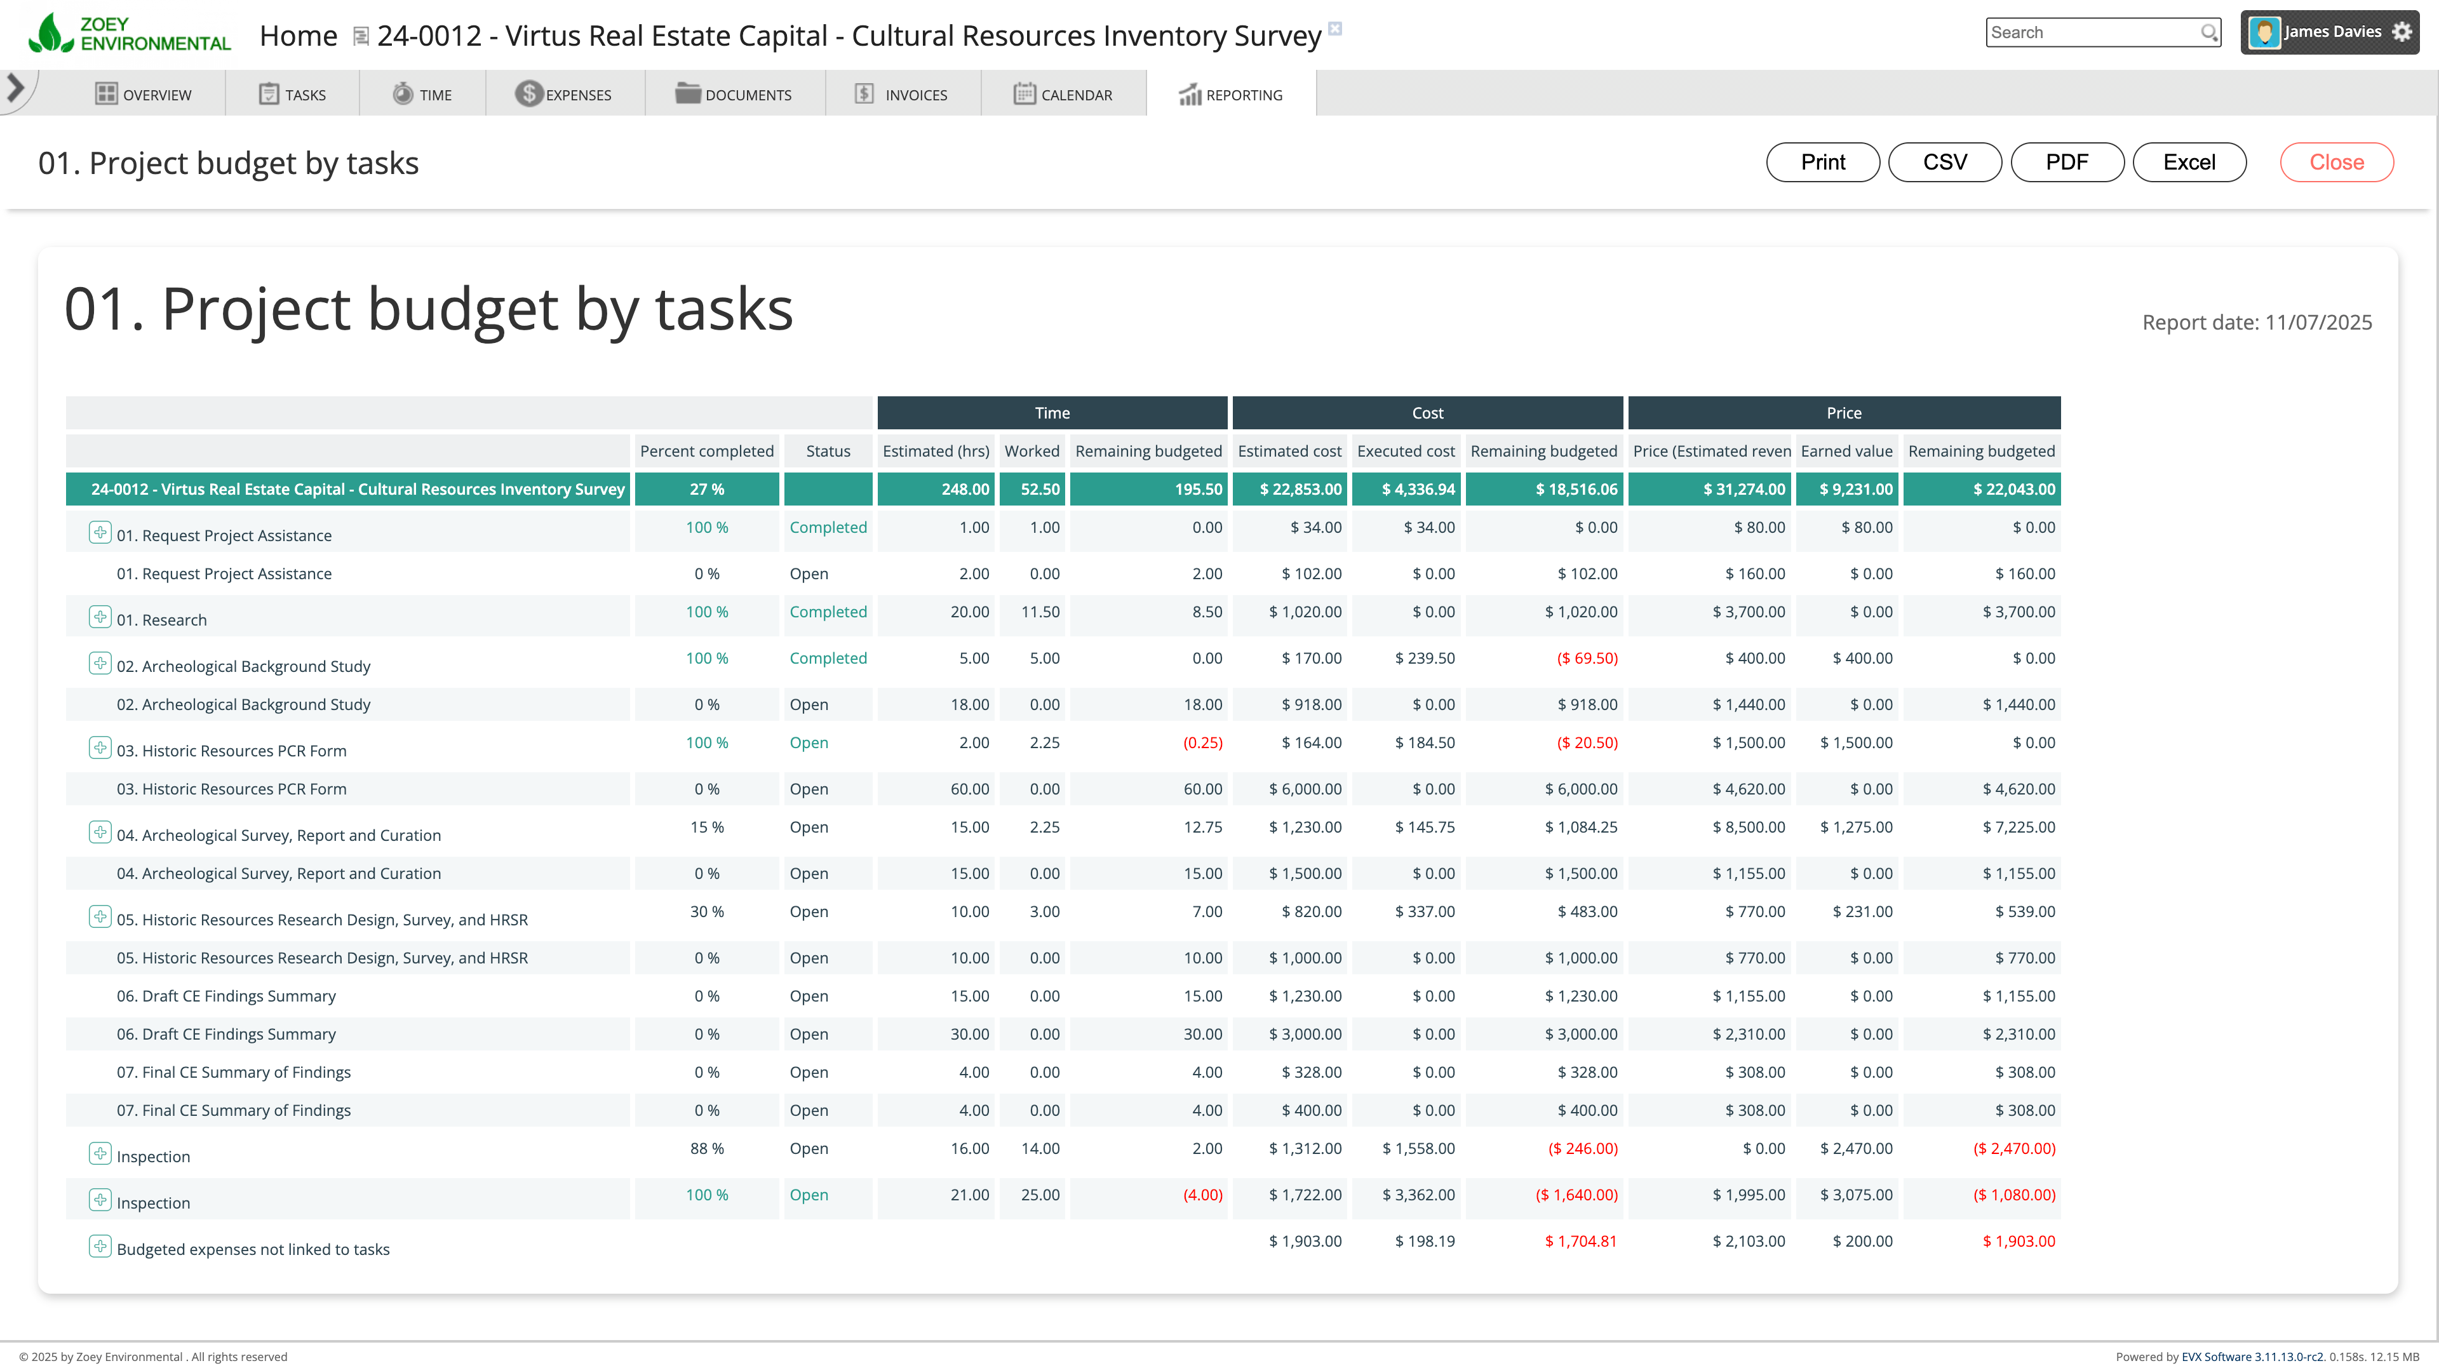Screen dimensions: 2439x1368
Task: Expand the 03. Historic Resources PCR Form row
Action: [x=100, y=748]
